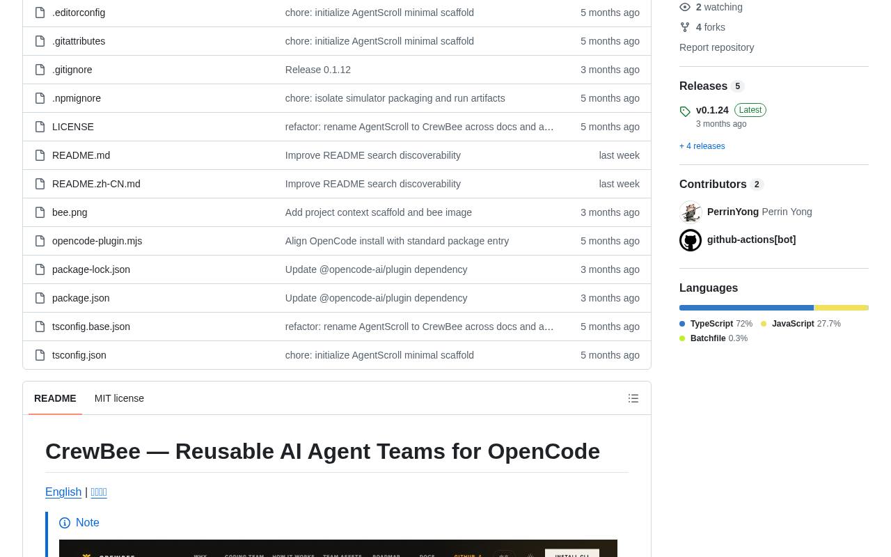Open the tsconfig.base.json file
Image resolution: width=891 pixels, height=557 pixels.
click(91, 327)
